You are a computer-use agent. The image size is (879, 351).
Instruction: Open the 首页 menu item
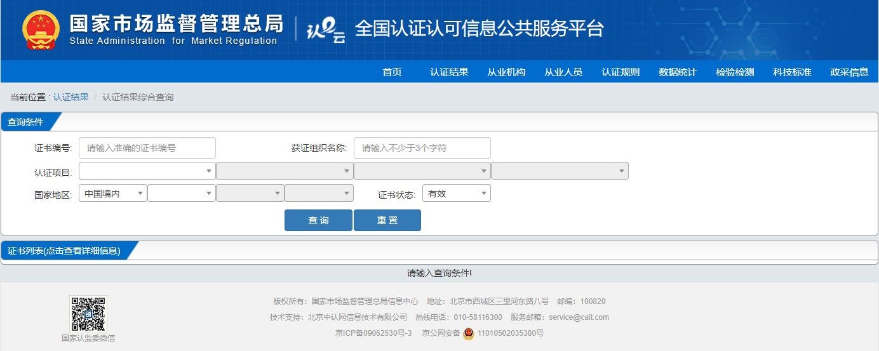(392, 72)
